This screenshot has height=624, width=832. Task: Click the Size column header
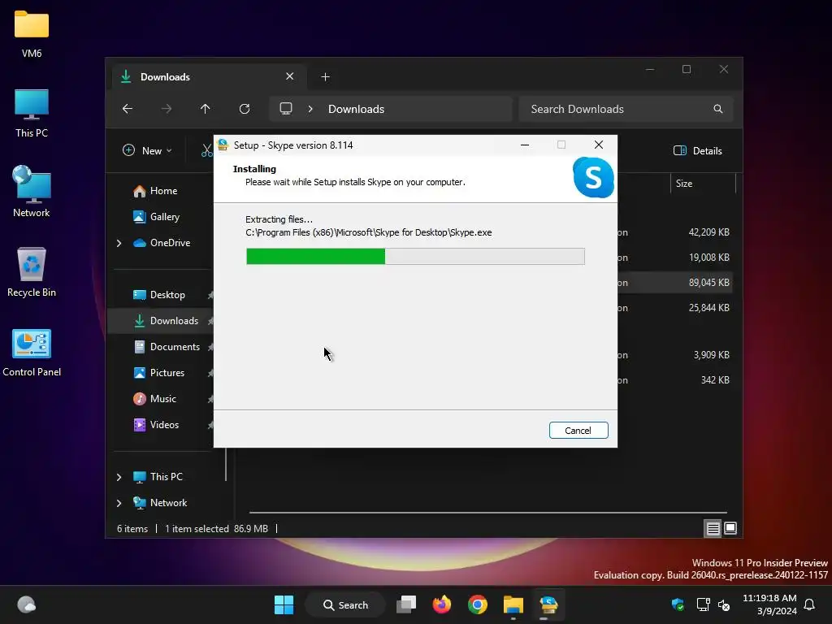pyautogui.click(x=703, y=184)
